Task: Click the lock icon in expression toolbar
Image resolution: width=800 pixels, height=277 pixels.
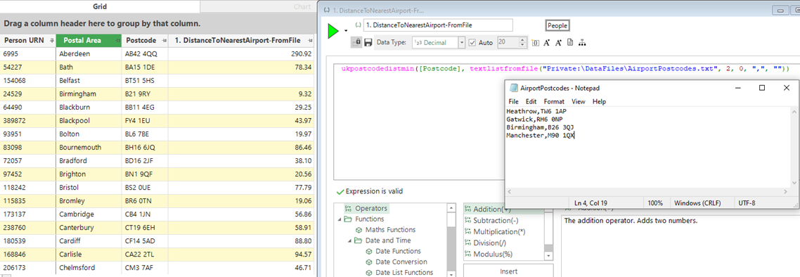Action: pyautogui.click(x=356, y=43)
